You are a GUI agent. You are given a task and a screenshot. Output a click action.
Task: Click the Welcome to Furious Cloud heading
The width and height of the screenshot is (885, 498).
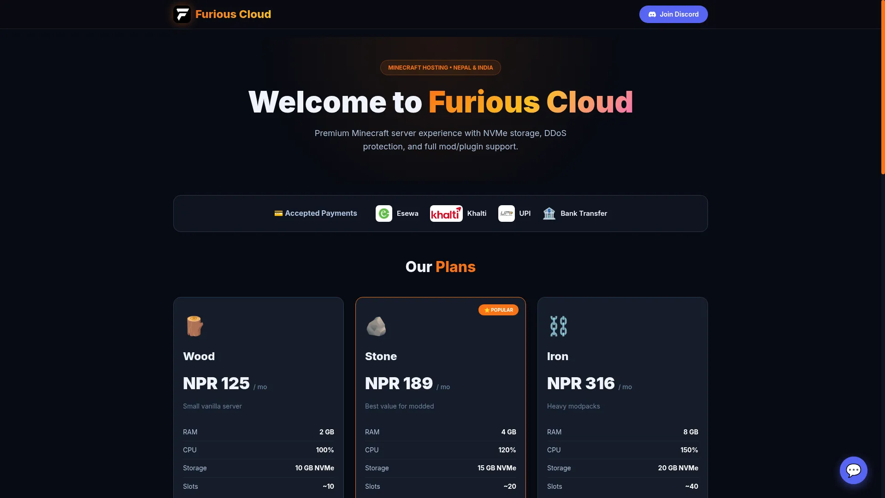point(441,102)
